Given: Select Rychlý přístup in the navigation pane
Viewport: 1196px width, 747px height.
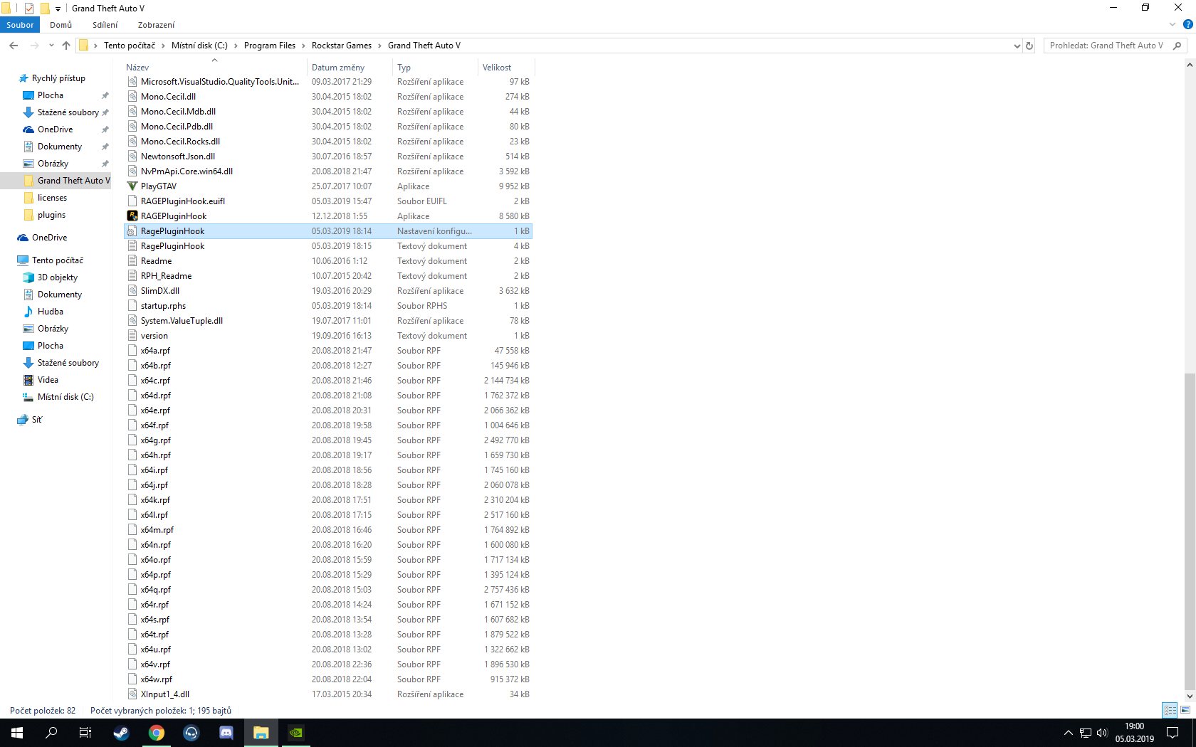Looking at the screenshot, I should [58, 78].
